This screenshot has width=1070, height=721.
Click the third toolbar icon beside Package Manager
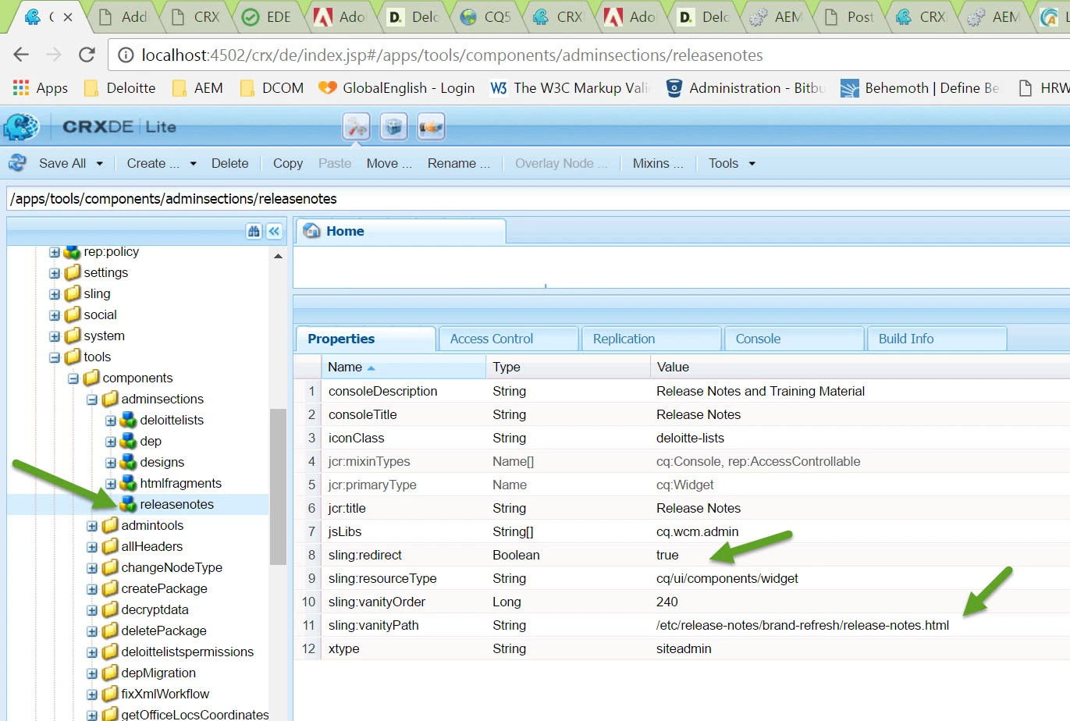pyautogui.click(x=431, y=126)
